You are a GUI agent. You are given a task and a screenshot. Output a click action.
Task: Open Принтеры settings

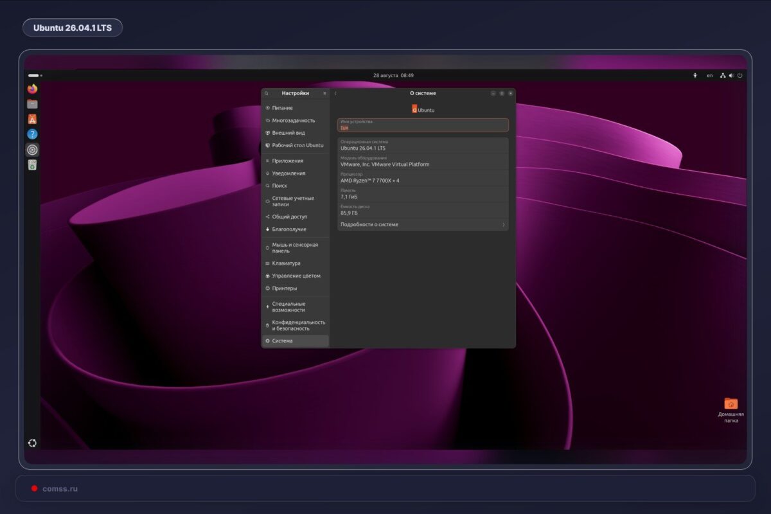296,288
